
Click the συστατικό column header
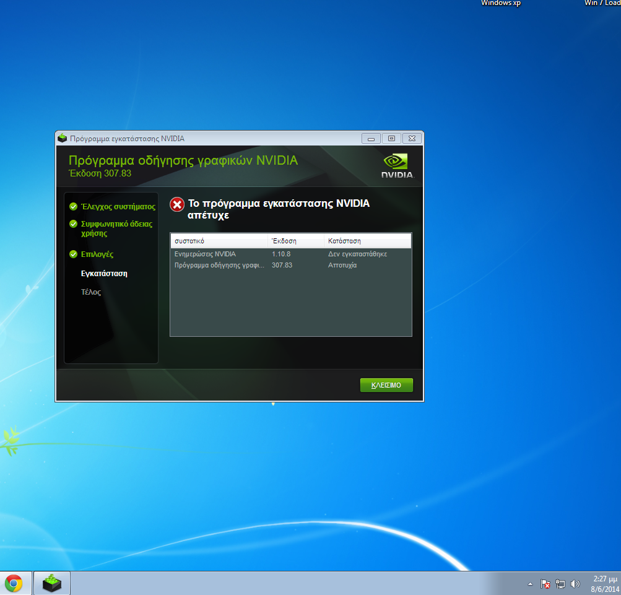click(219, 241)
